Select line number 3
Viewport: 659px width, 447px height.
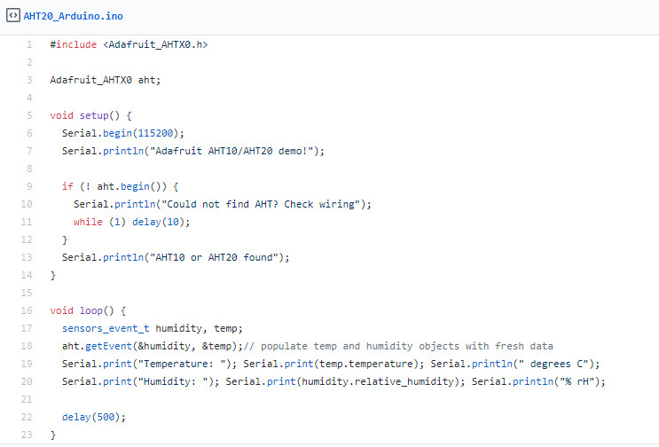point(28,79)
